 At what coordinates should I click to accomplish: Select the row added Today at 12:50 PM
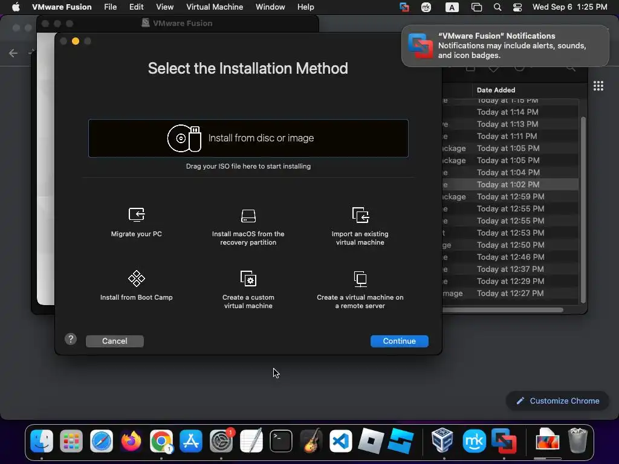click(x=510, y=245)
